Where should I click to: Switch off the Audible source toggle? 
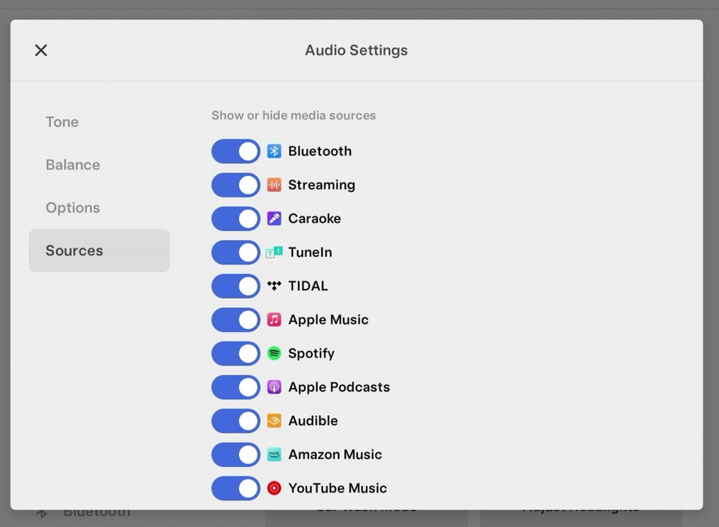235,421
